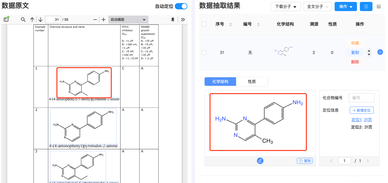Toggle the 自动定位 switch
This screenshot has width=388, height=183.
coord(181,6)
